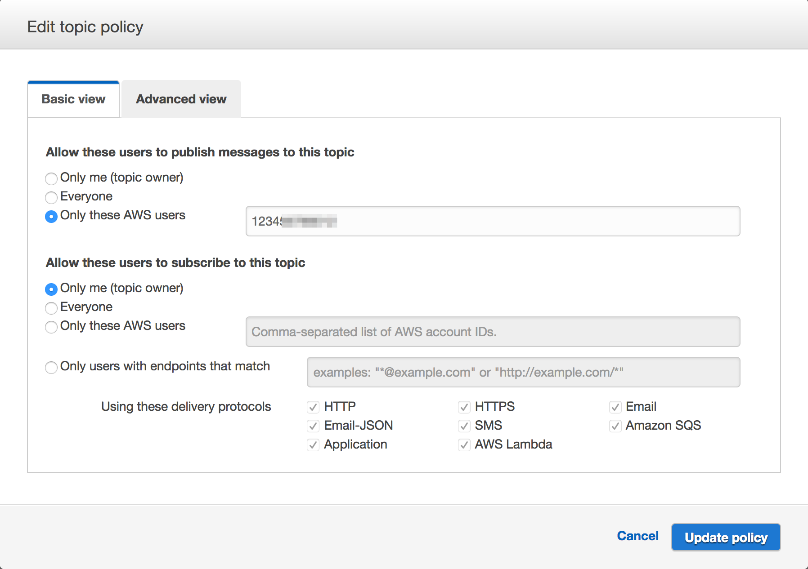
Task: Select 'Only users with endpoints that match'
Action: point(51,367)
